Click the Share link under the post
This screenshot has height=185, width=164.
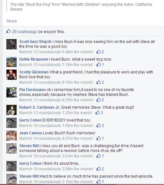tap(12, 21)
